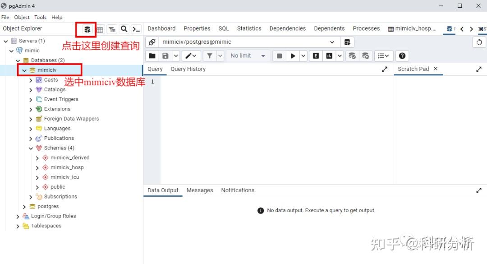
Task: Execute the query with play button
Action: click(293, 56)
